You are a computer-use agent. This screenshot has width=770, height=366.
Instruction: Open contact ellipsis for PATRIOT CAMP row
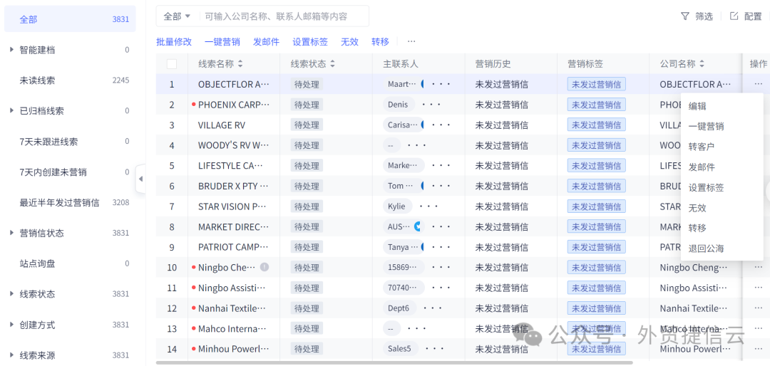pos(441,247)
